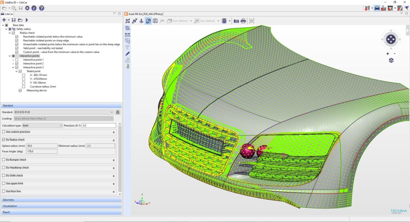This screenshot has width=410, height=222.
Task: Open dropdown arrow next to cylinder icon
Action: (229, 21)
